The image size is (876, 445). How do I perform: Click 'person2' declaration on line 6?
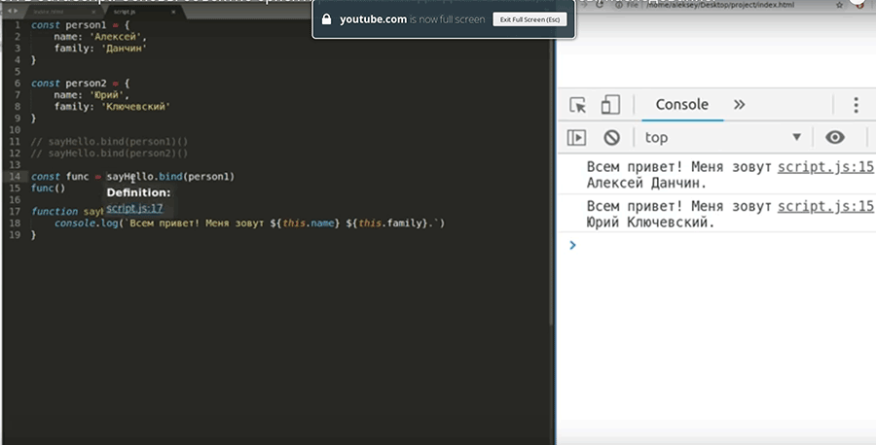[x=84, y=84]
